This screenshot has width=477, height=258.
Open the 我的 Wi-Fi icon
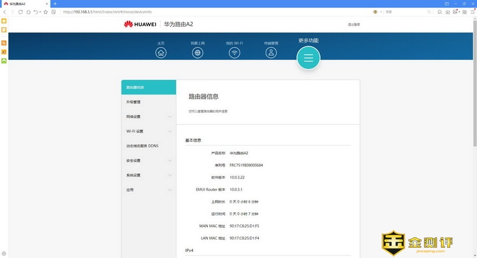[234, 53]
